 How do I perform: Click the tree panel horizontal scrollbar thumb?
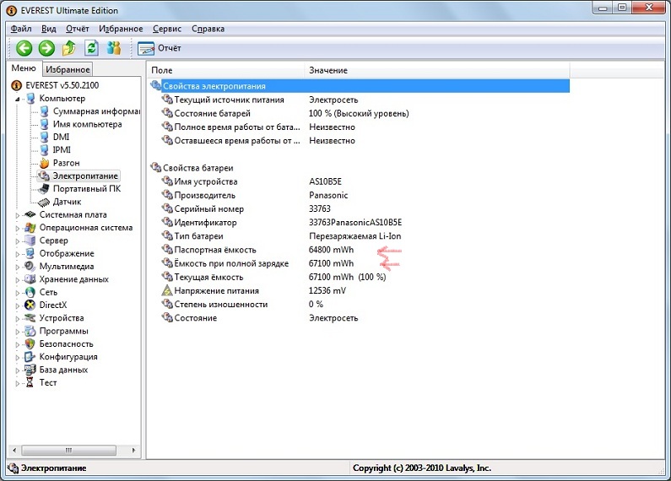(69, 450)
